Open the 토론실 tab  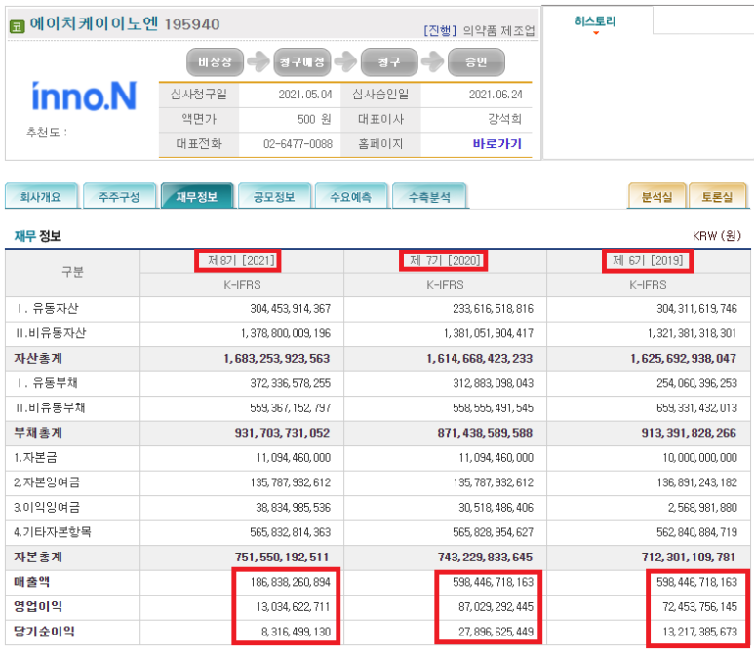717,196
